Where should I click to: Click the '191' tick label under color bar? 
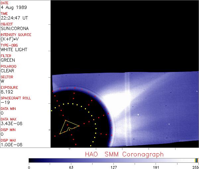[156, 167]
